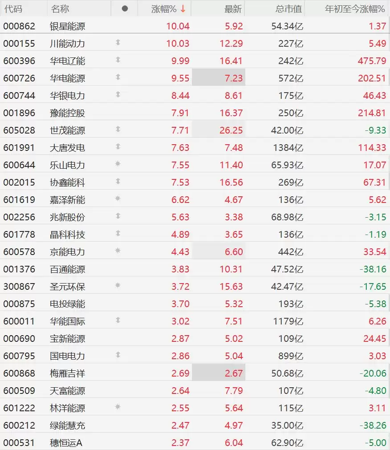Image resolution: width=390 pixels, height=450 pixels.
Task: Click year-to-date change 214.81
Action: click(x=372, y=113)
